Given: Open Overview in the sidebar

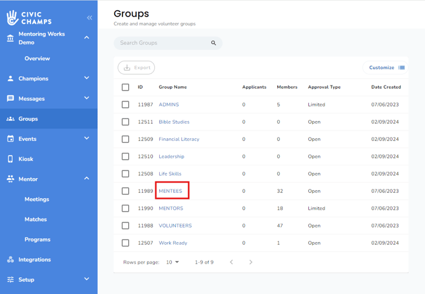Looking at the screenshot, I should (x=37, y=58).
